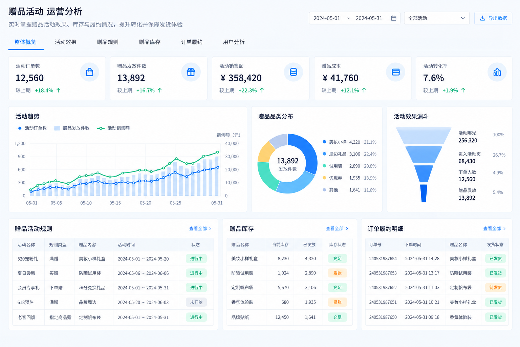This screenshot has width=520, height=347.
Task: Click the chevron next to 赠品库存 查看全部
Action: click(x=347, y=229)
